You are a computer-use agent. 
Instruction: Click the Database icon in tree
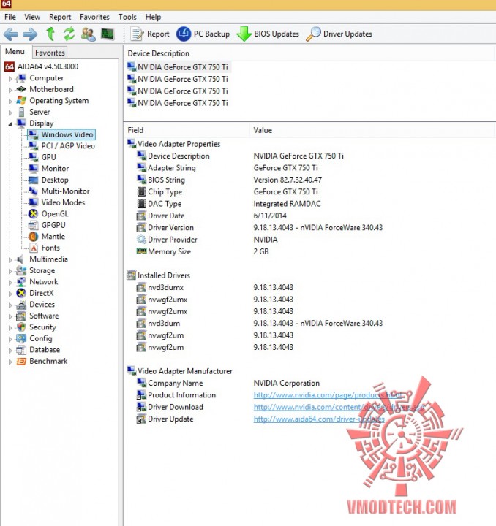coord(21,350)
